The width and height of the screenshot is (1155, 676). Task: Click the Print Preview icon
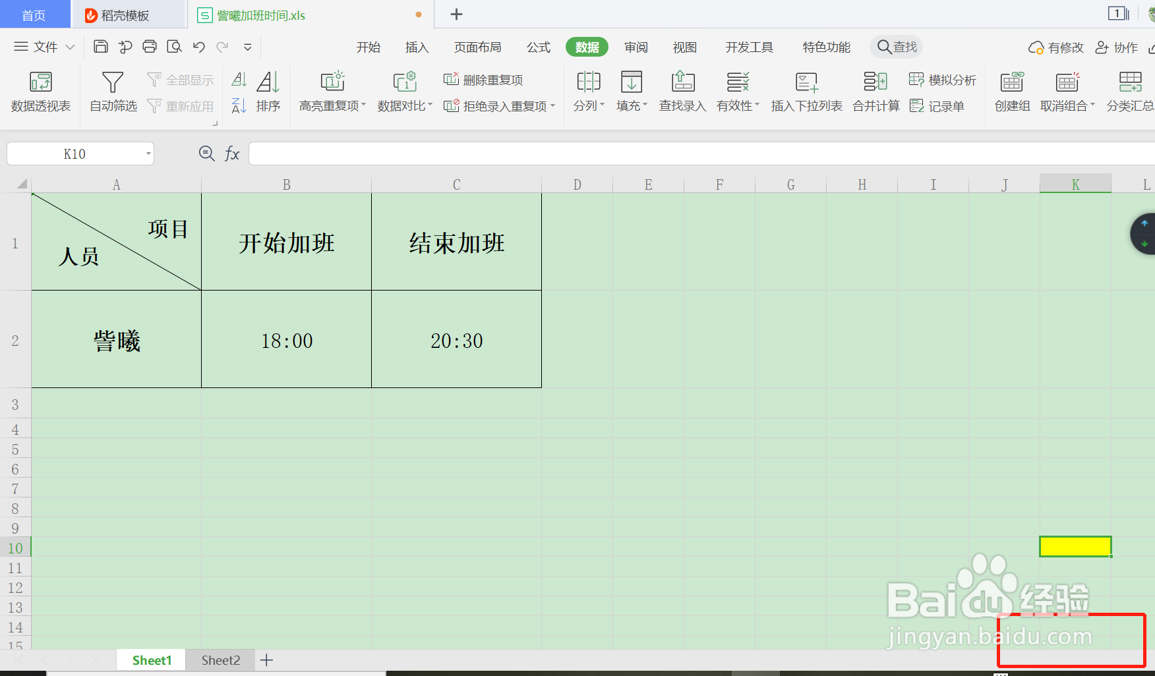coord(174,47)
